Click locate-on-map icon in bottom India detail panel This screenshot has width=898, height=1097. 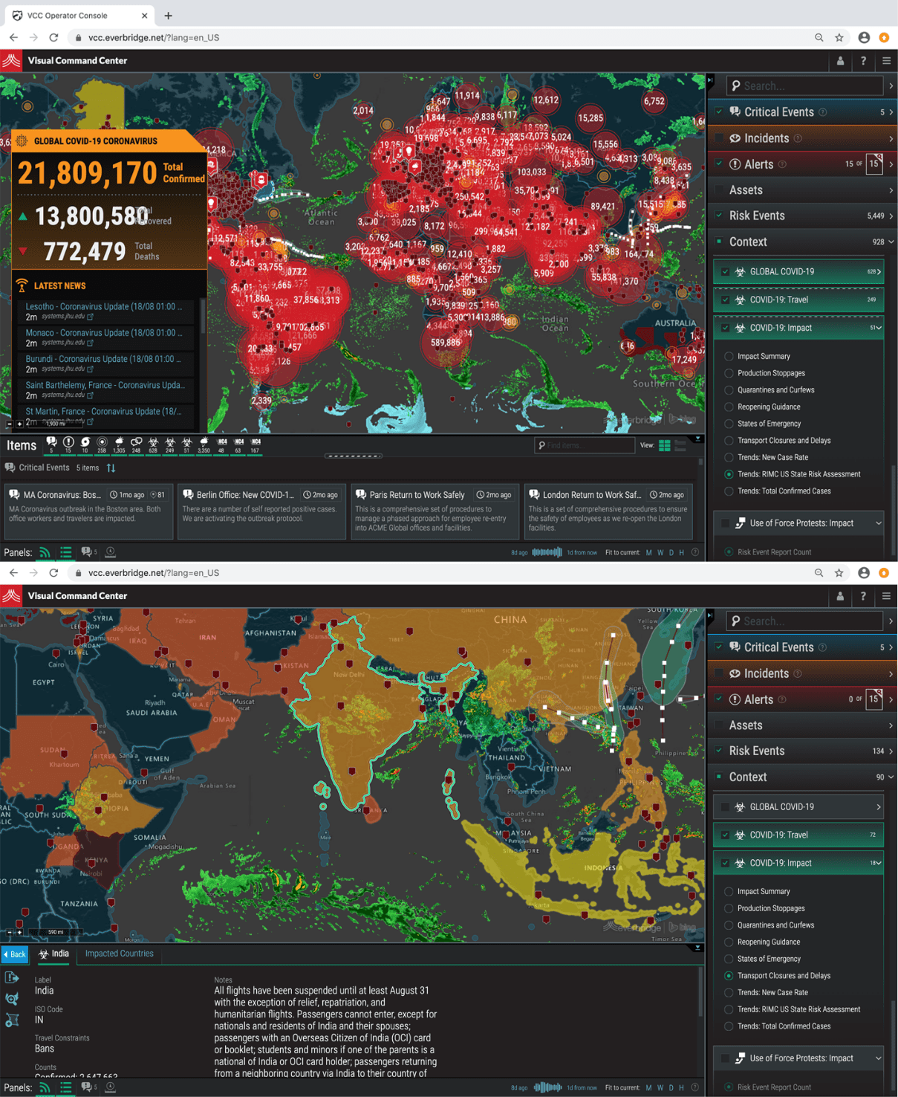click(x=12, y=999)
